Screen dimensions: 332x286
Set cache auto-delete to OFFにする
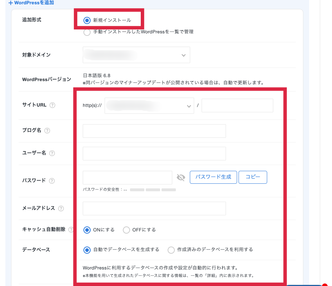point(126,230)
